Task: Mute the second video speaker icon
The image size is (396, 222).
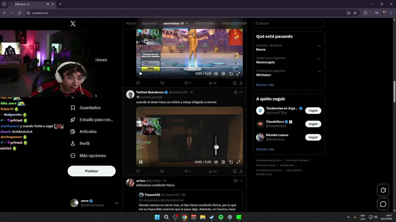Action: 216,162
